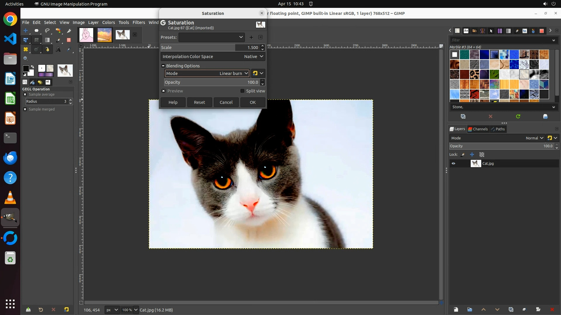Select the Text tool
Screen dimensions: 561x315
(x=58, y=50)
